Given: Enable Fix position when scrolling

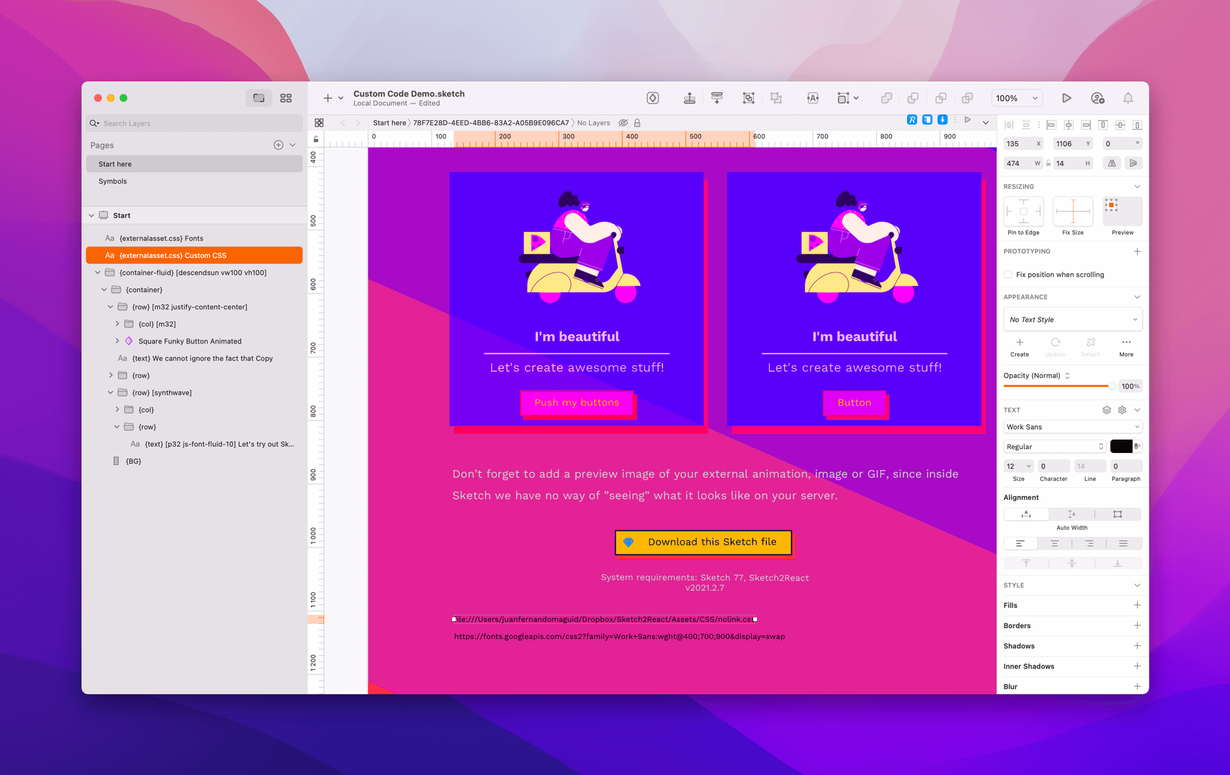Looking at the screenshot, I should click(1008, 274).
